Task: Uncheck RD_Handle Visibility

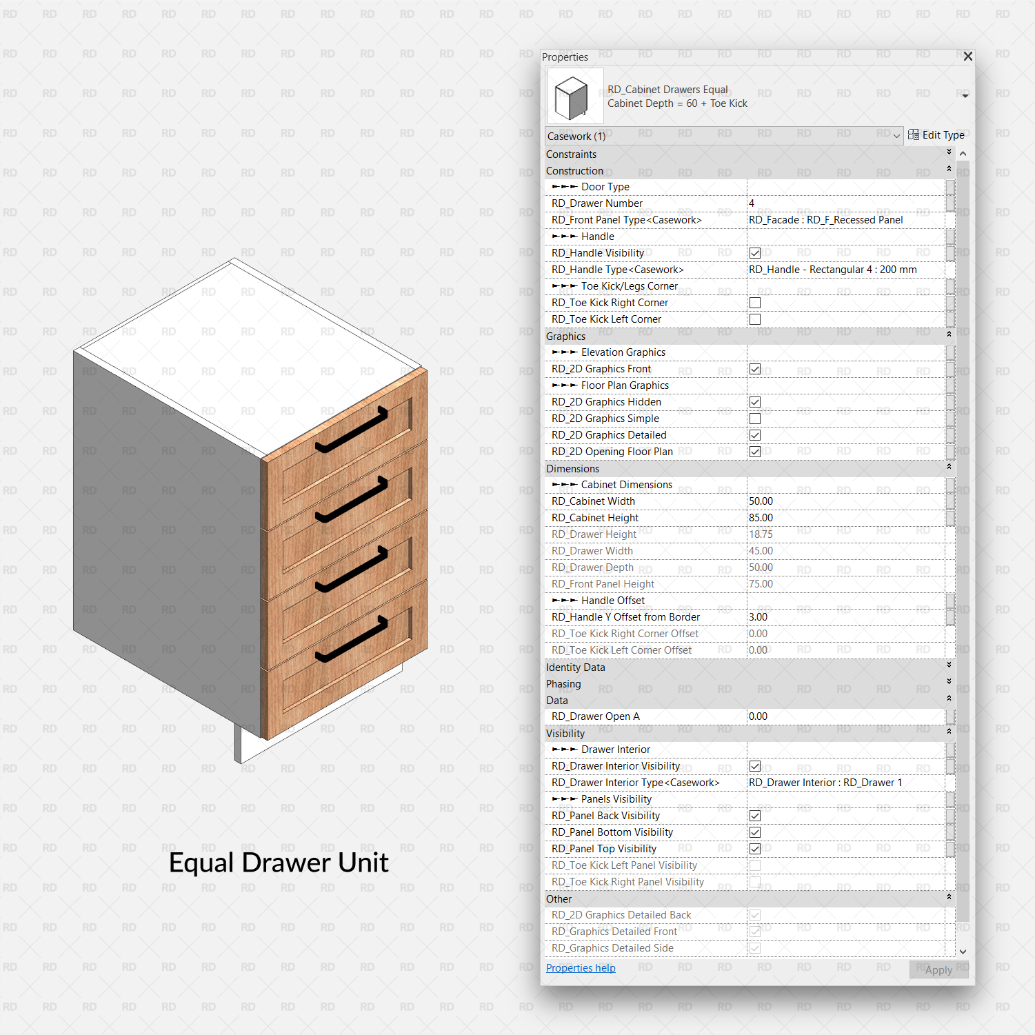Action: pos(754,252)
